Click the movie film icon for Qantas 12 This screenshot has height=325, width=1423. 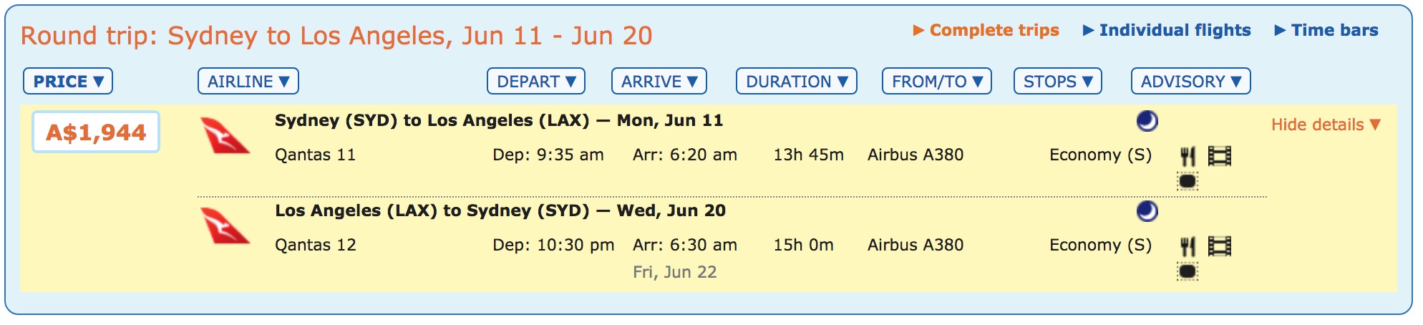pos(1220,246)
